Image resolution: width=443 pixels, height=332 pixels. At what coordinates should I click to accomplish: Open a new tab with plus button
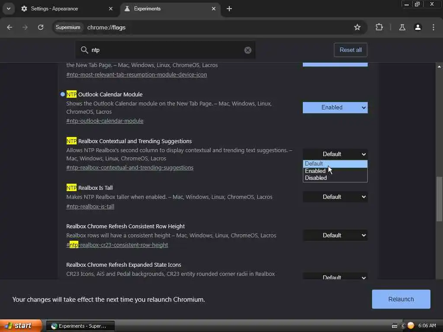[x=229, y=9]
